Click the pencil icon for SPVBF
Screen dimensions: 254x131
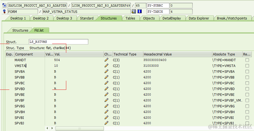tap(106, 101)
